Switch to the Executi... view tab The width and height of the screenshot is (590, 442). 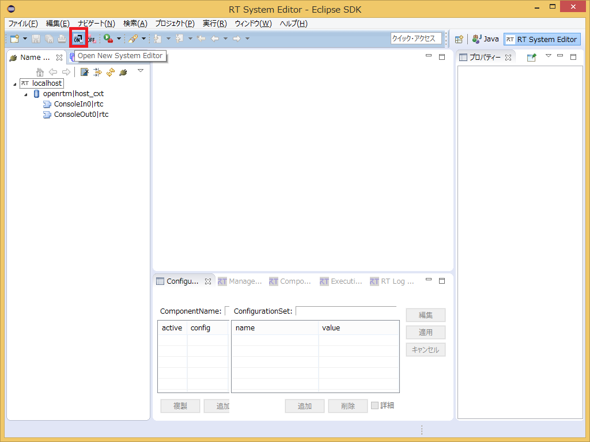point(341,281)
